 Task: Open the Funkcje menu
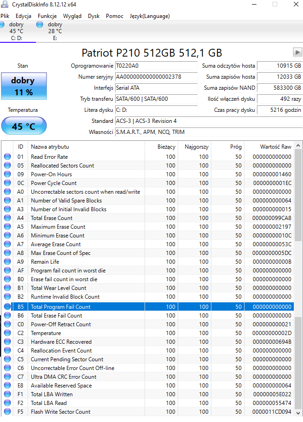pyautogui.click(x=47, y=16)
